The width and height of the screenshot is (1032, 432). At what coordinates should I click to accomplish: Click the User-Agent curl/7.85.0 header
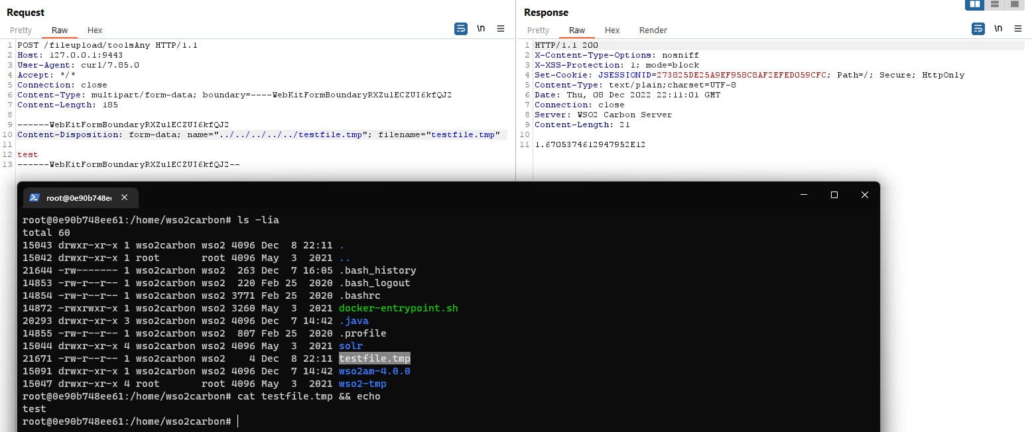(78, 65)
